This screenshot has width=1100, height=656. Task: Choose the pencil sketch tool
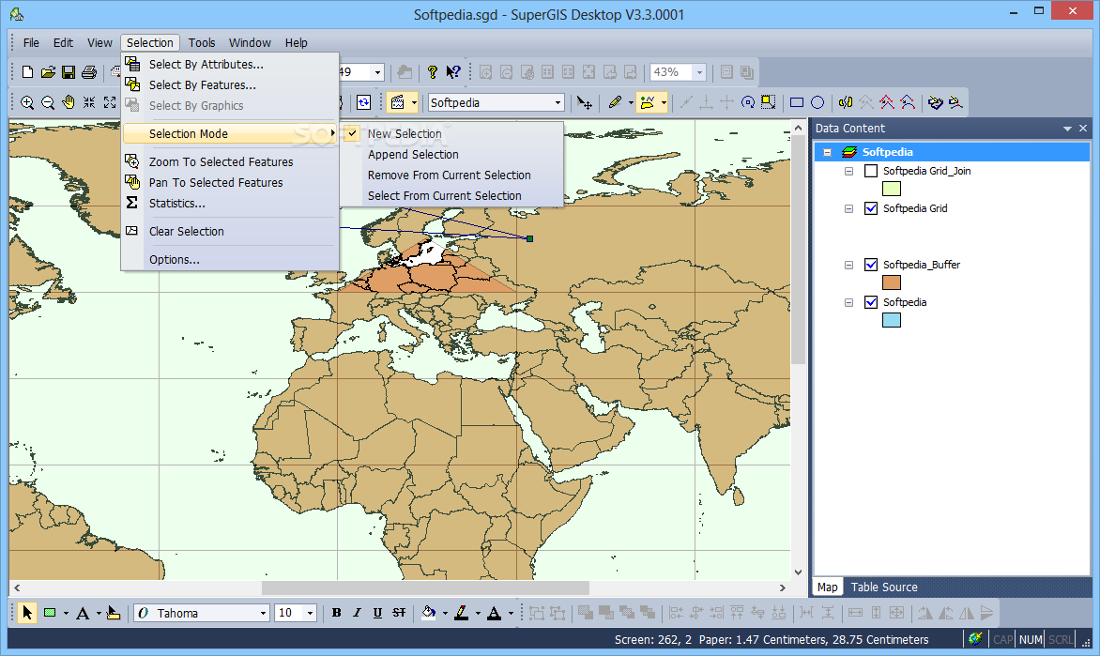(616, 102)
